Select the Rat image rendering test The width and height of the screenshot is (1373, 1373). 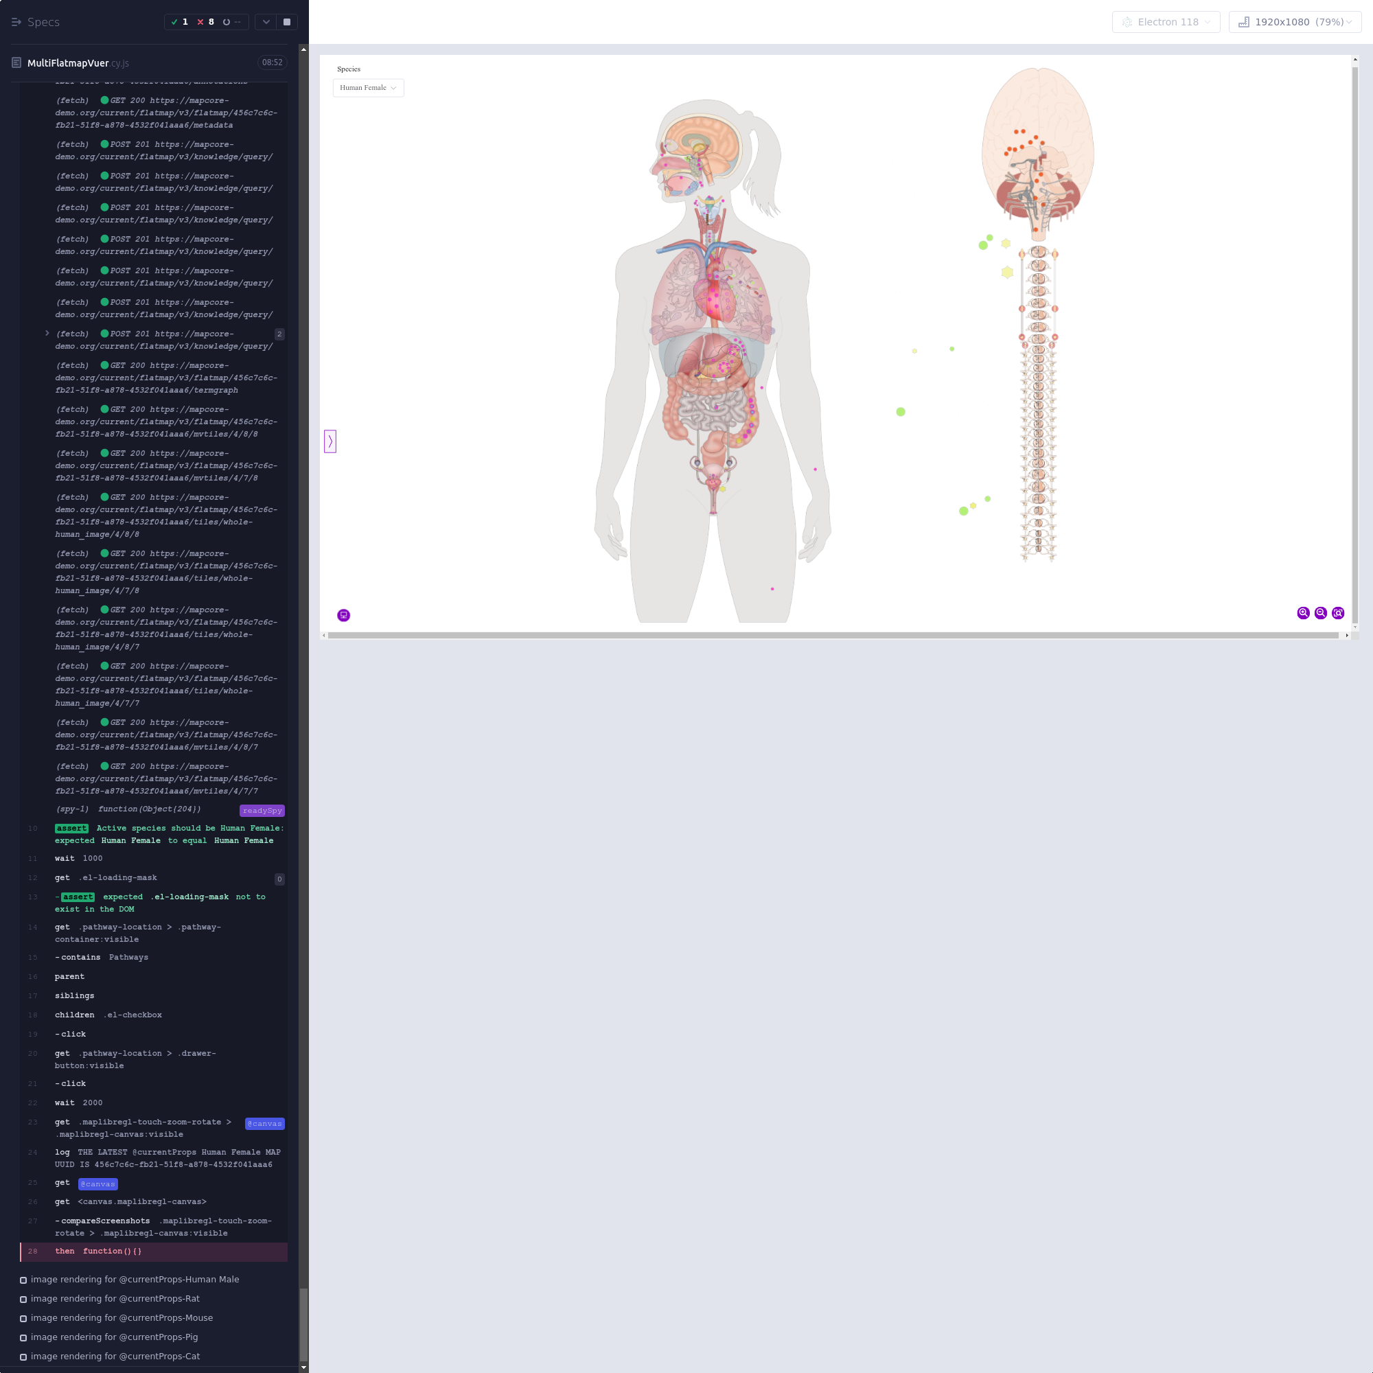[x=115, y=1298]
